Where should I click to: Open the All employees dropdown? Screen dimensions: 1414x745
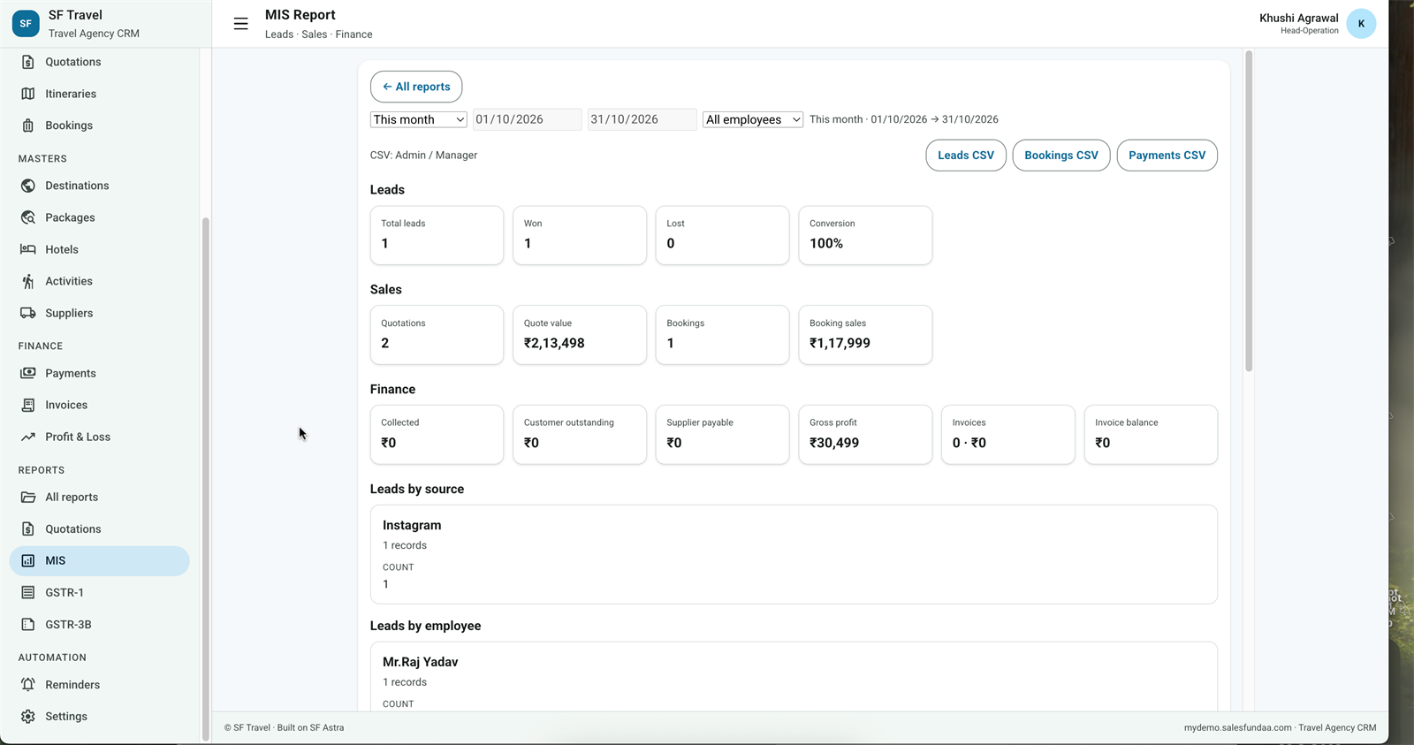[753, 119]
